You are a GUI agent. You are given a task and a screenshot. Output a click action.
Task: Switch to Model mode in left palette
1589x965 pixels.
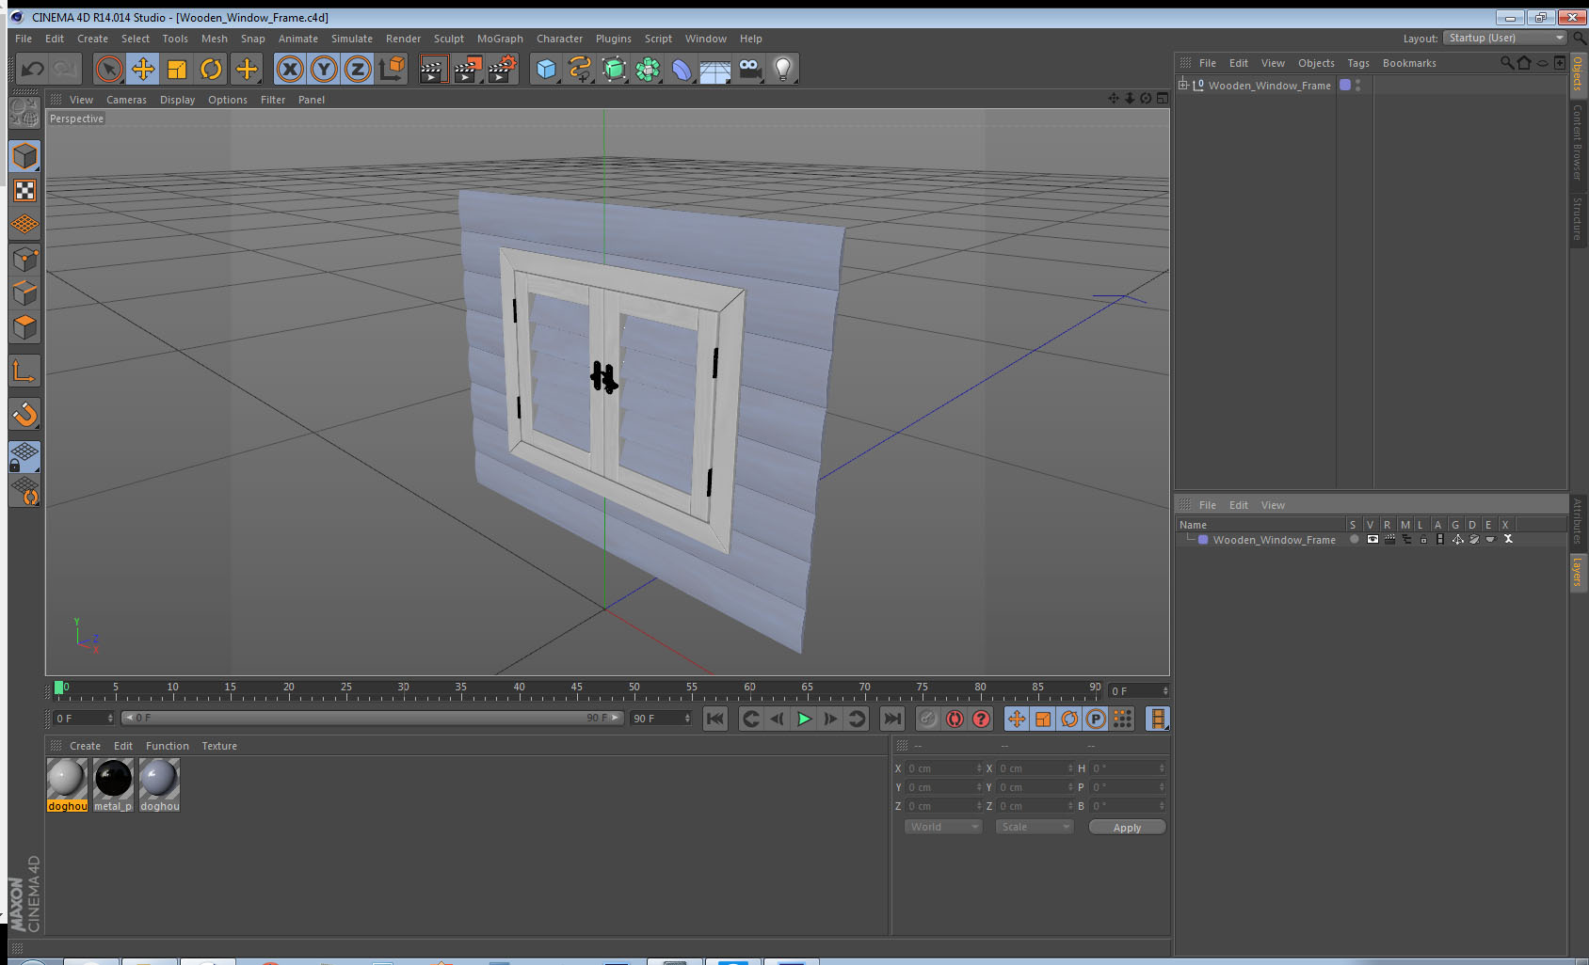click(x=25, y=156)
